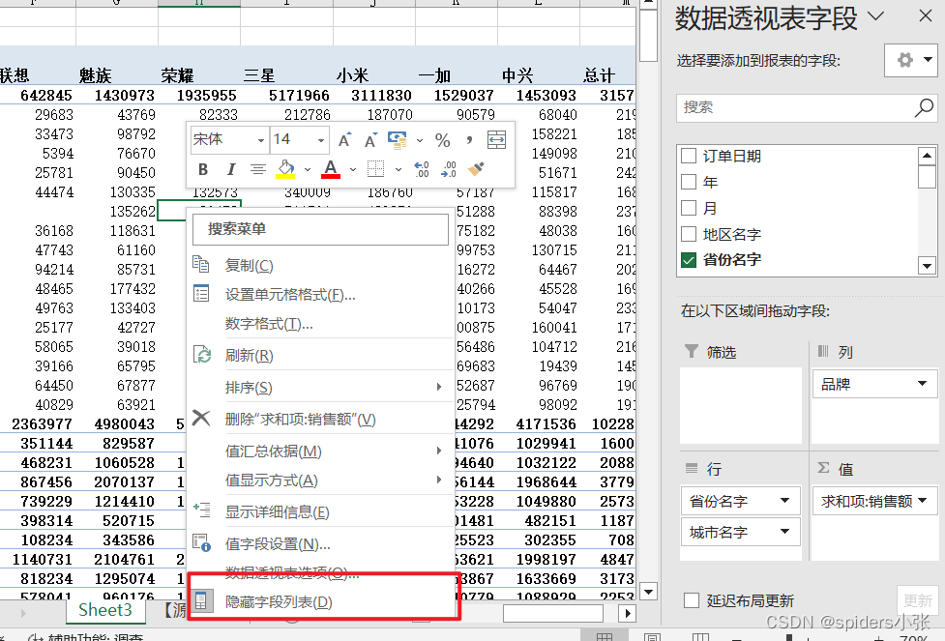The image size is (945, 641).
Task: Apply percent style format
Action: (x=442, y=140)
